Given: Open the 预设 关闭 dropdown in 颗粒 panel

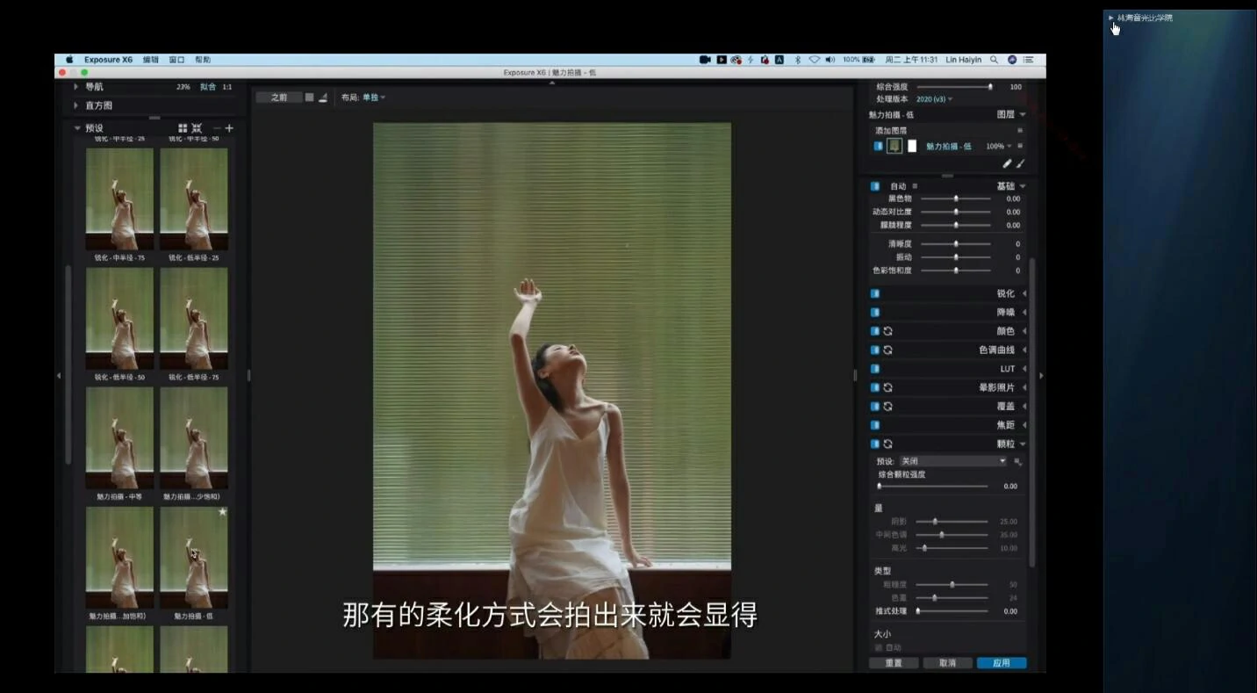Looking at the screenshot, I should 952,461.
